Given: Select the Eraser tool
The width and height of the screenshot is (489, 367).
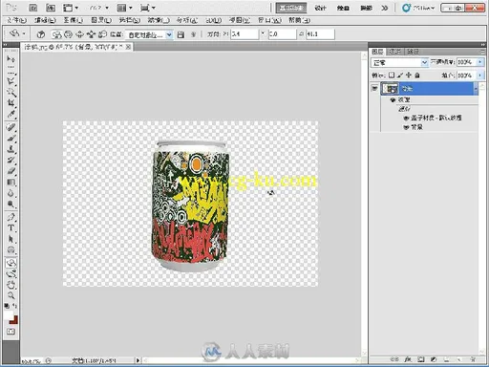Looking at the screenshot, I should 11,171.
